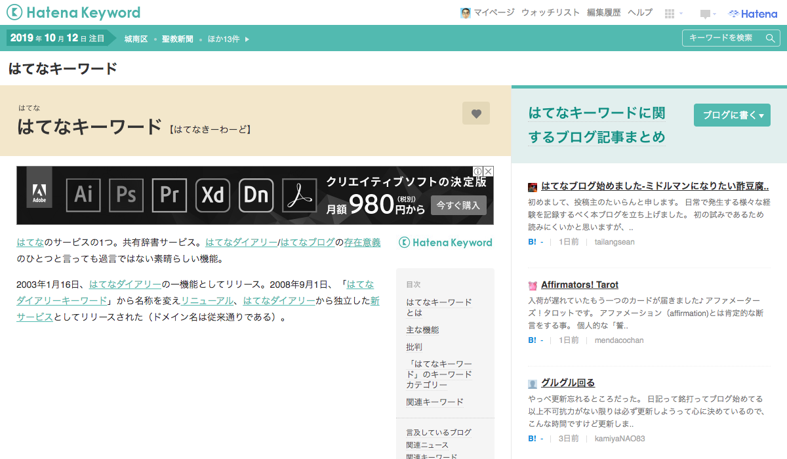Click the Adobe Xd icon in the ad
787x459 pixels.
point(212,195)
